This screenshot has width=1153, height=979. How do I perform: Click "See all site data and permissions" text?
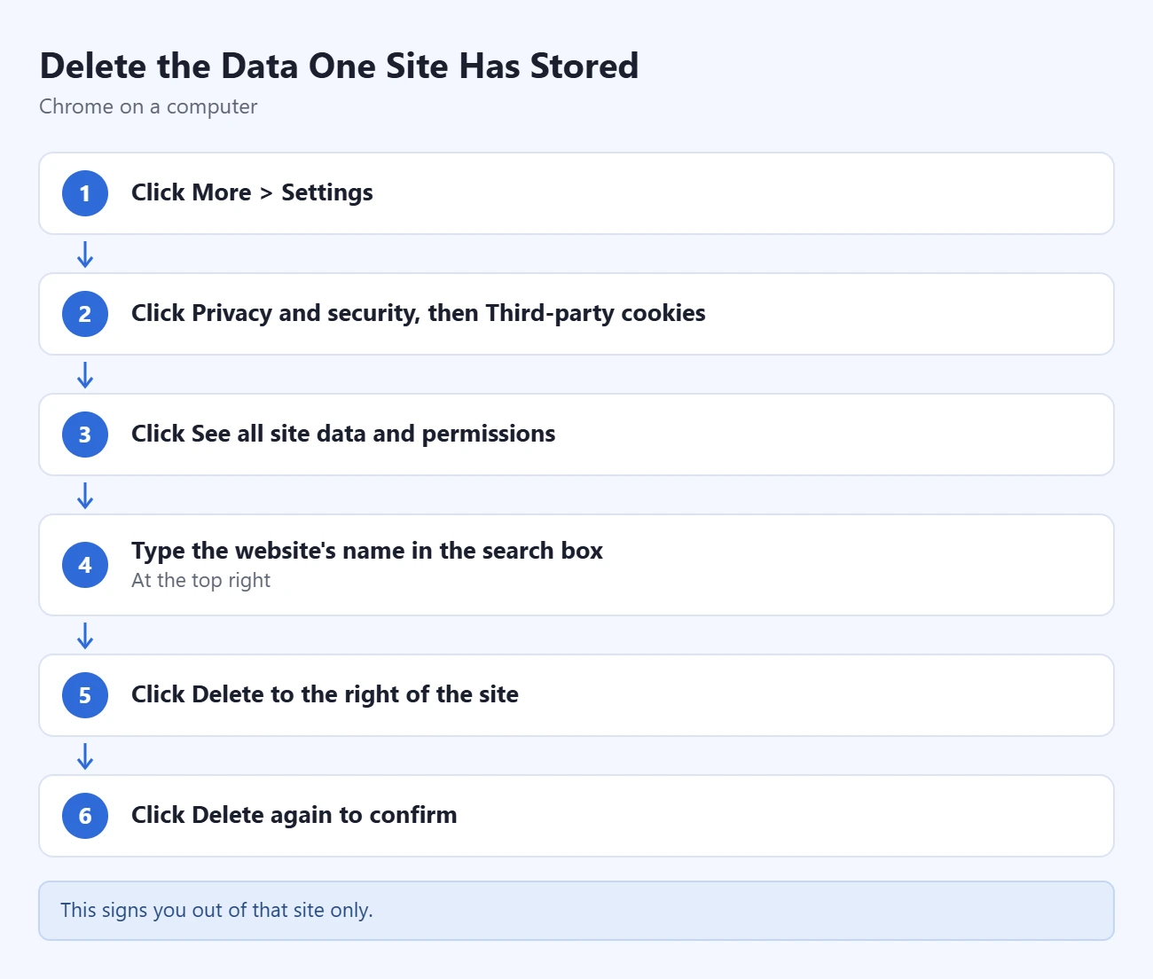tap(373, 434)
